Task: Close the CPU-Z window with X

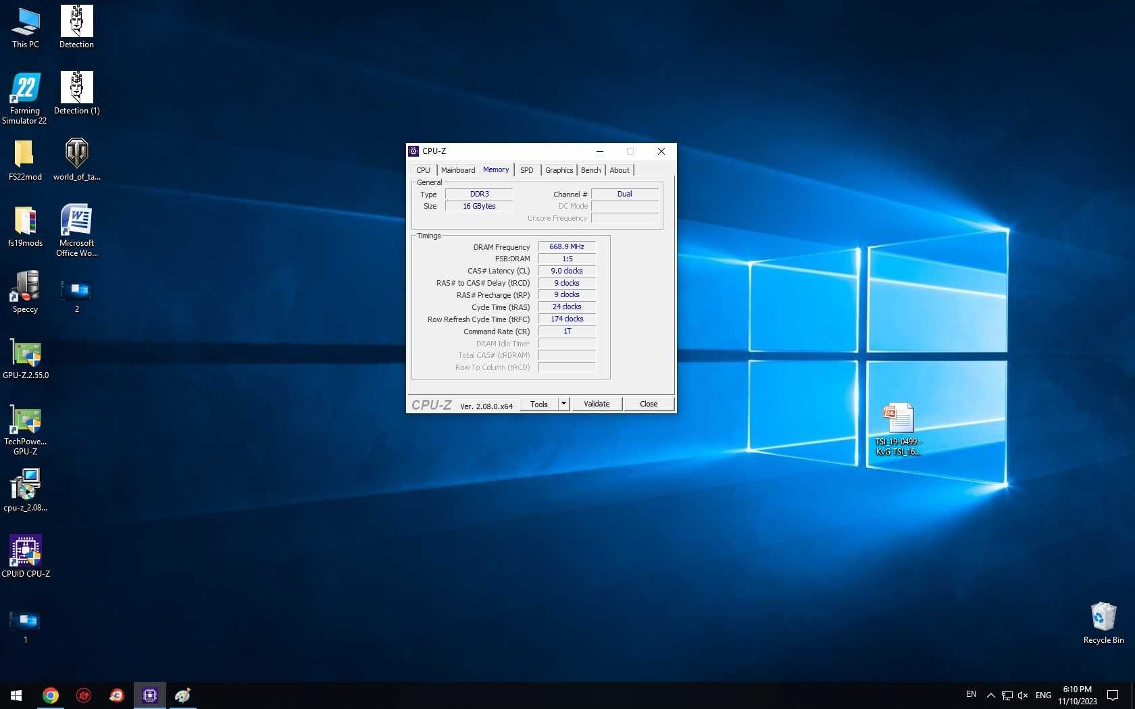Action: click(661, 151)
